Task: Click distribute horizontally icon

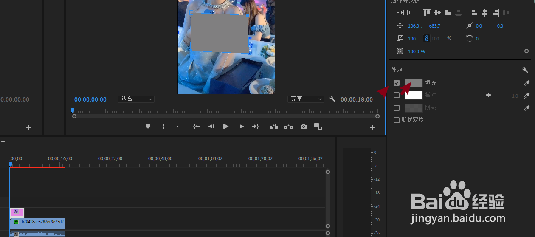Action: click(x=505, y=13)
